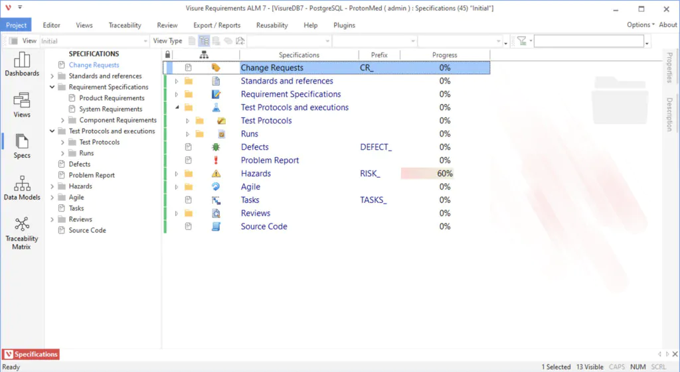Viewport: 680px width, 372px height.
Task: Expand Standards and references in the grid
Action: pyautogui.click(x=177, y=81)
